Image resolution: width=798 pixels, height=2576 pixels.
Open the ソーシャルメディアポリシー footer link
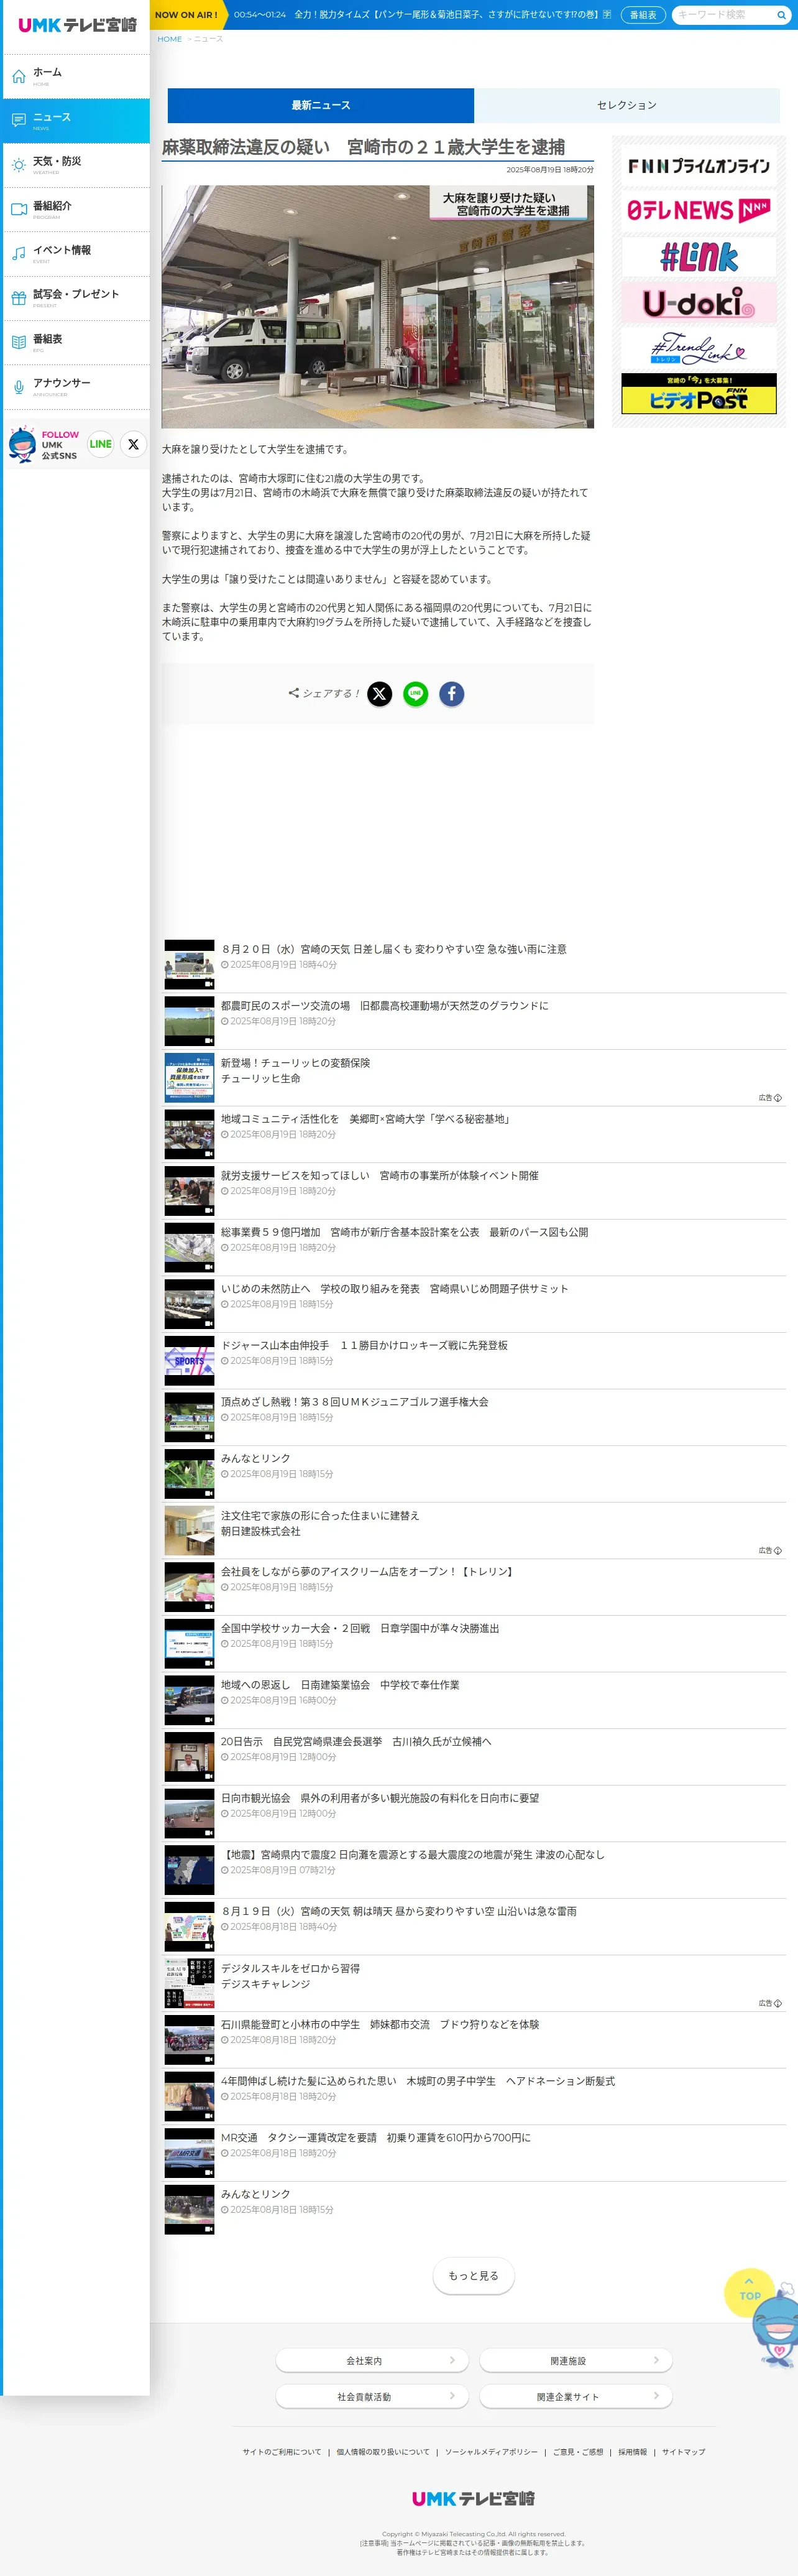[490, 2452]
